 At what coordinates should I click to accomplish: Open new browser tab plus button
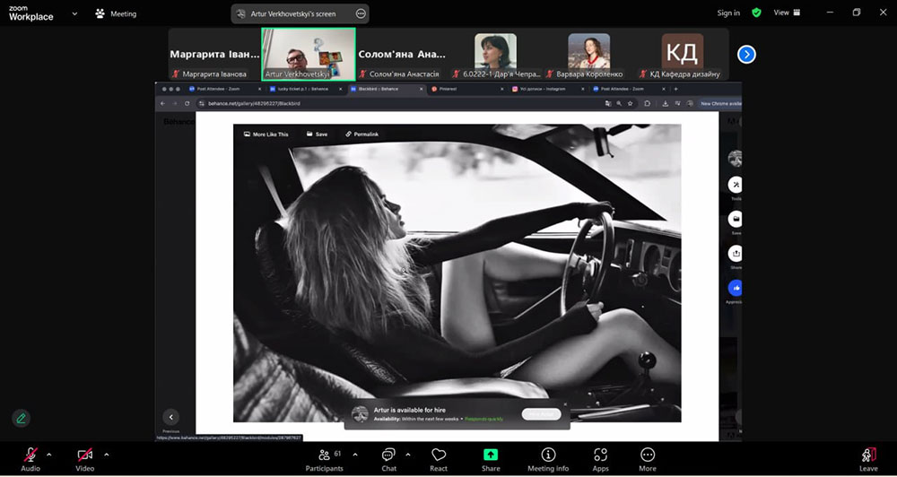point(675,89)
